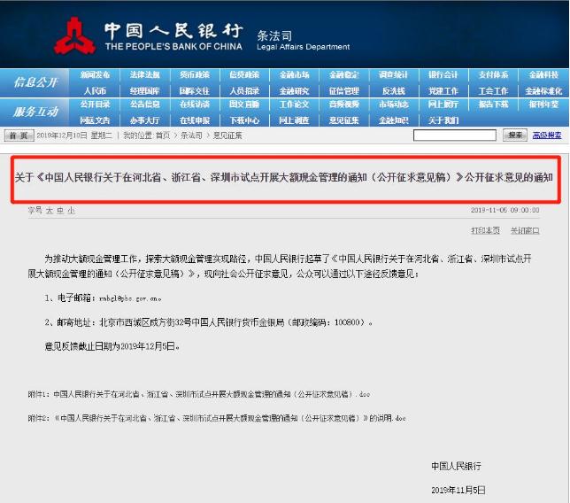This screenshot has height=503, width=570.
Task: Go to 人民币 page
Action: click(95, 91)
